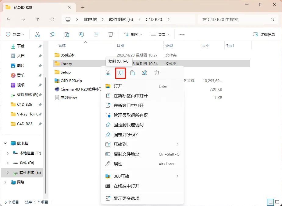Choose 在终端中打开
This screenshot has height=206, width=282.
[x=142, y=186]
